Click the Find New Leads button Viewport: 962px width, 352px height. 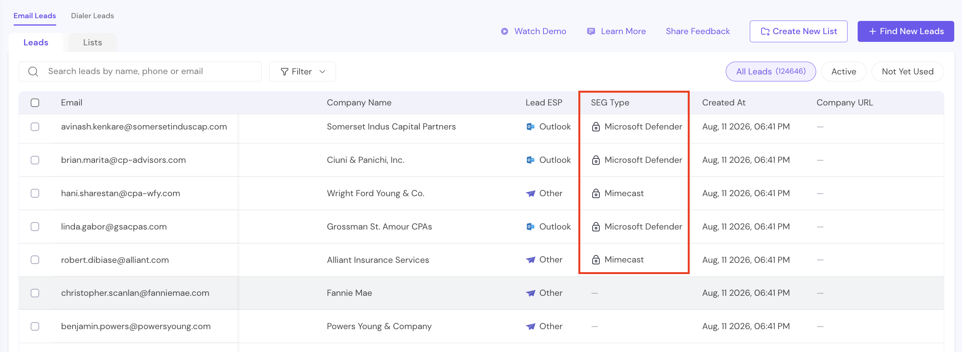point(906,31)
